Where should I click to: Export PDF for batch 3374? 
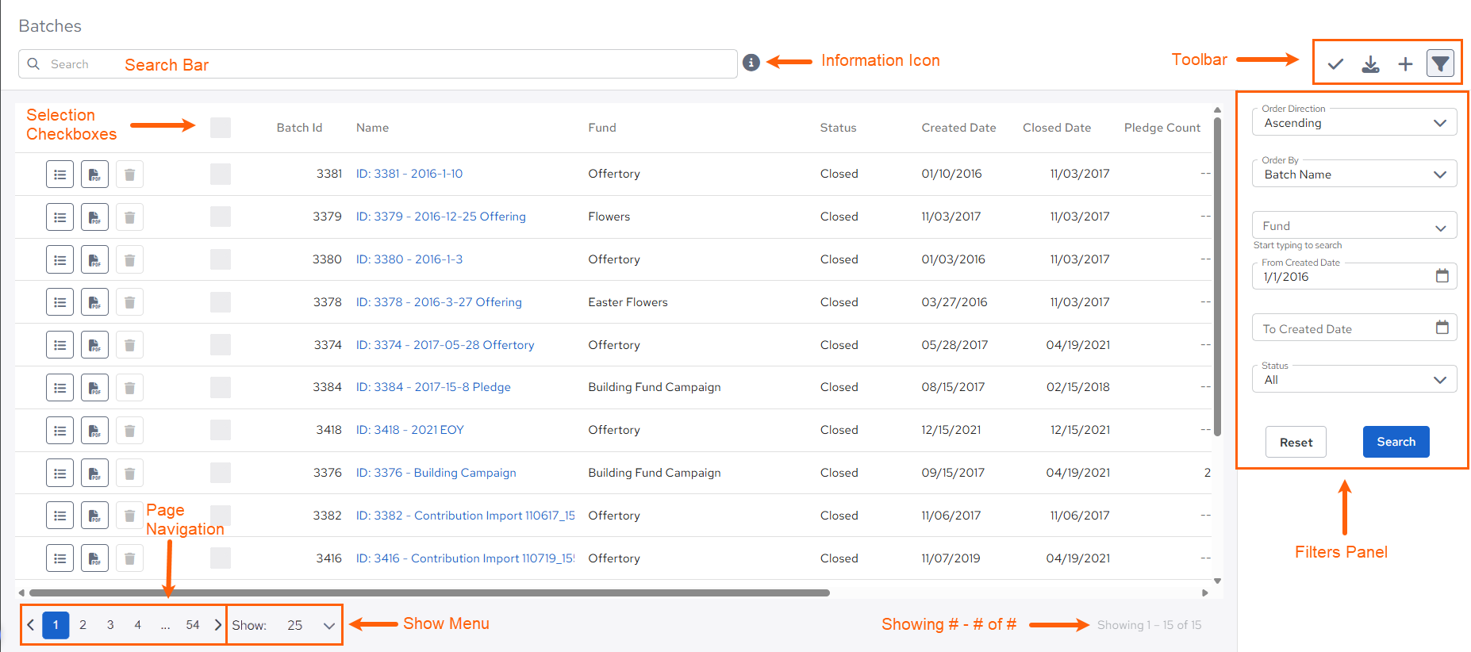pos(94,345)
